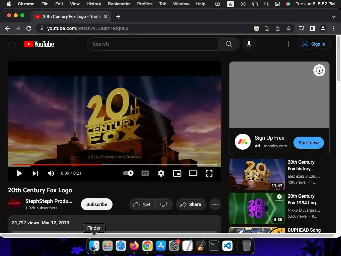Open ad info icon
This screenshot has width=341, height=256.
[319, 70]
